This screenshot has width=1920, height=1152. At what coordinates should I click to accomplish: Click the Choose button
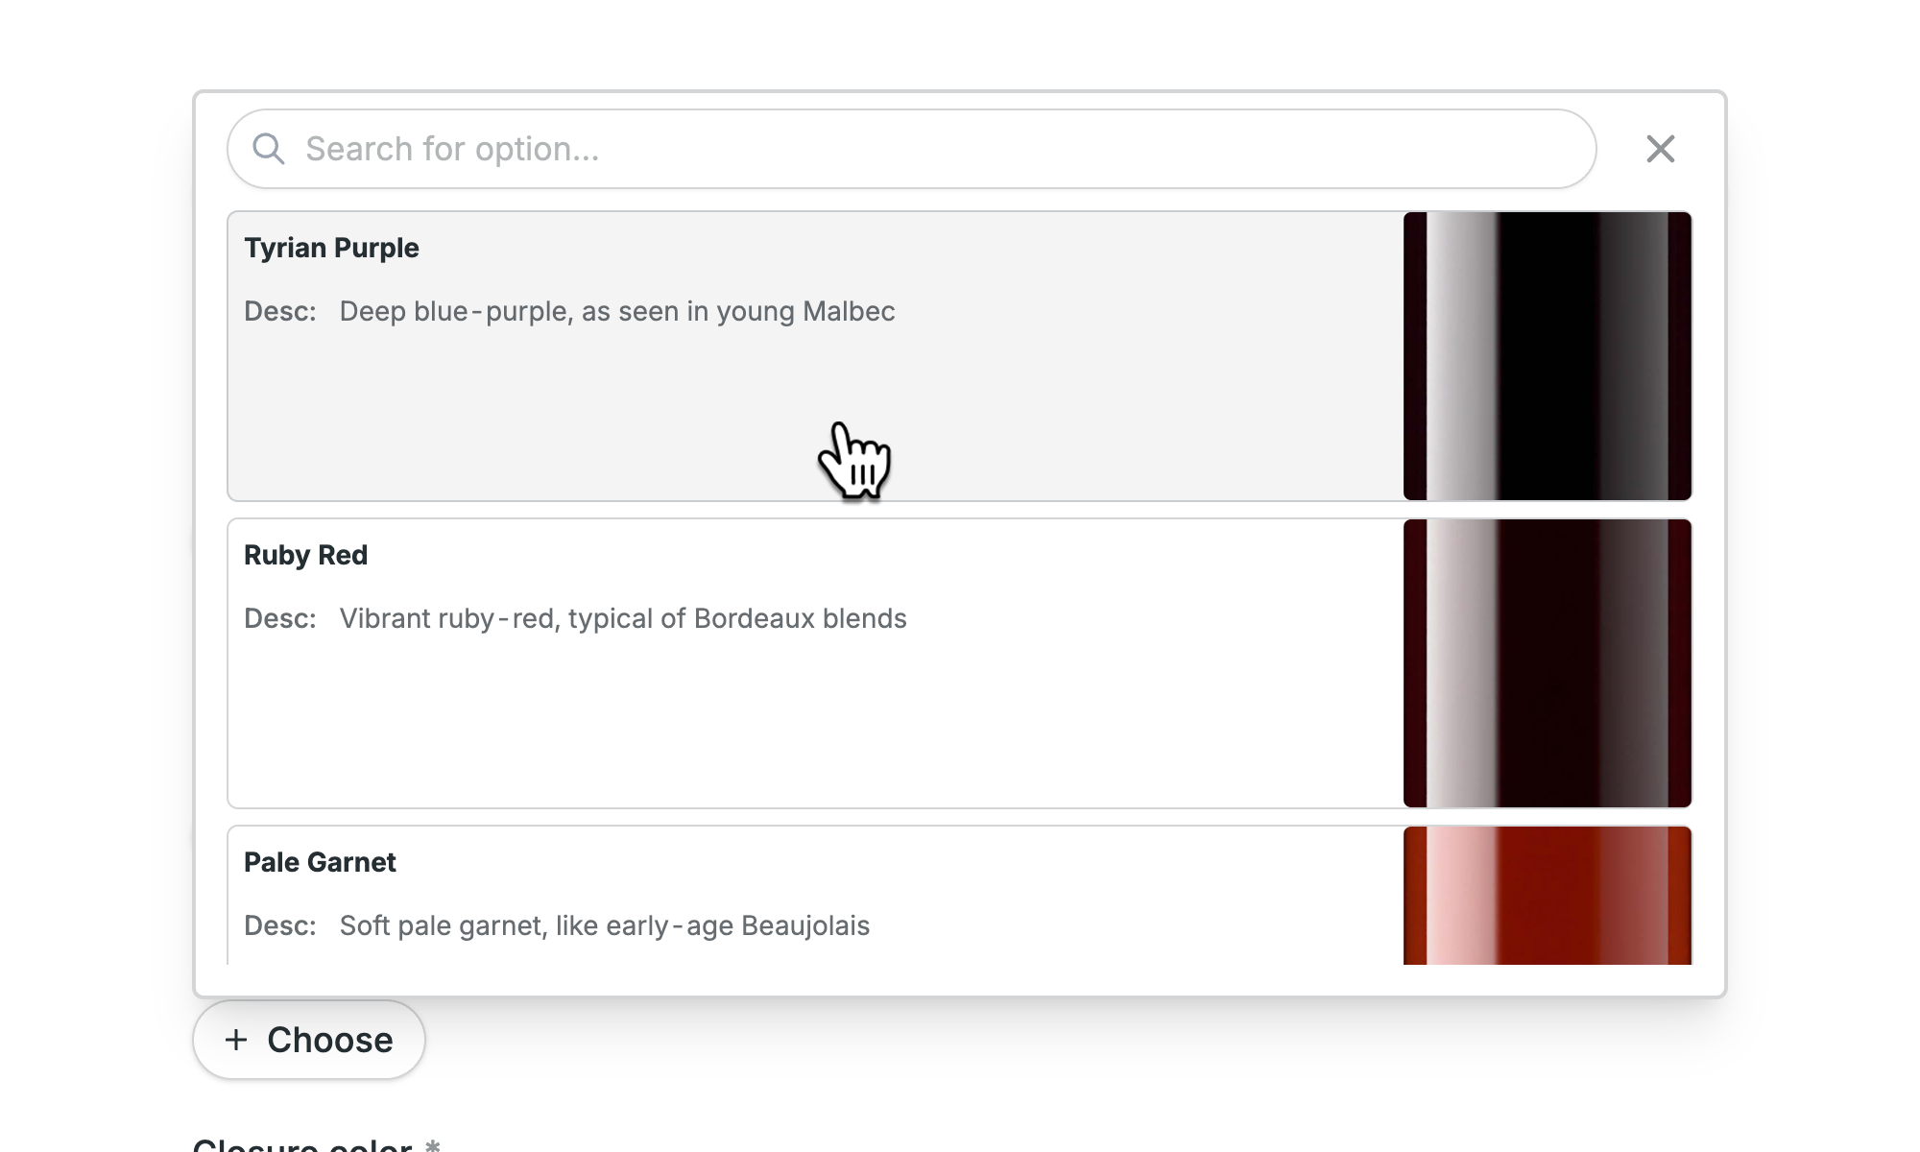pyautogui.click(x=309, y=1040)
